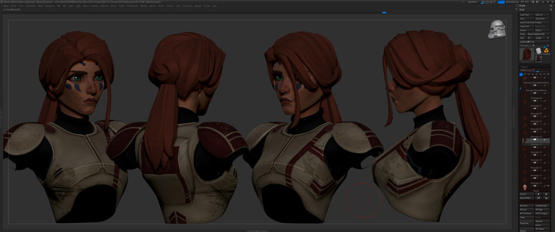Click the R button next to Visible
Image resolution: width=555 pixels, height=232 pixels.
pos(548,38)
